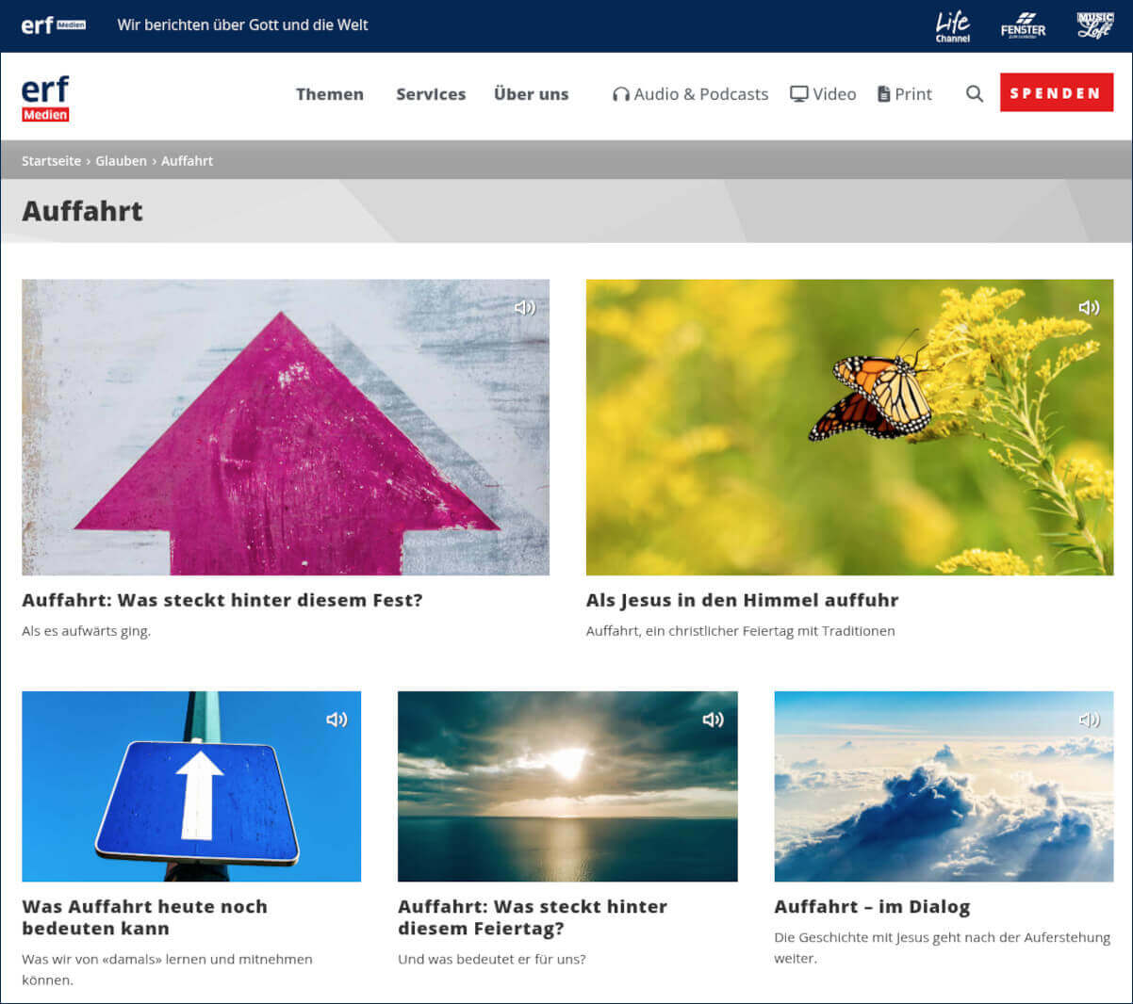Expand the Über uns menu

tap(531, 94)
